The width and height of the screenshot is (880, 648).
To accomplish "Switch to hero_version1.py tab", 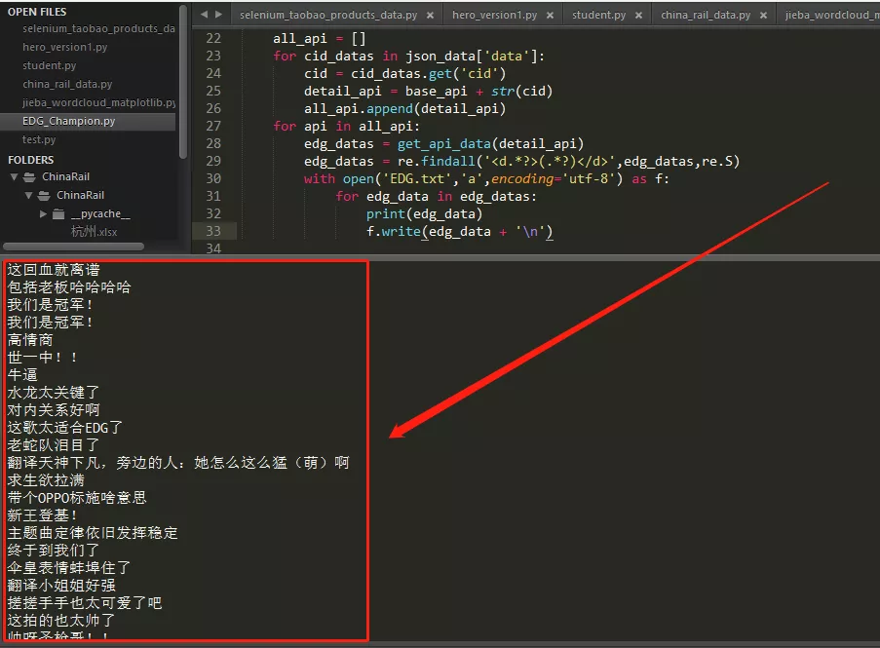I will pos(494,16).
